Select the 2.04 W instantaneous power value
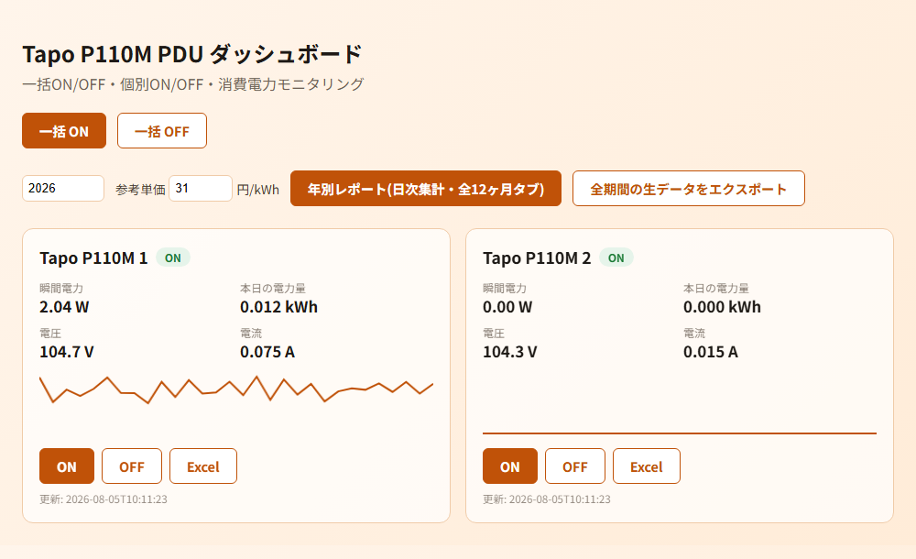The width and height of the screenshot is (916, 559). coord(64,307)
